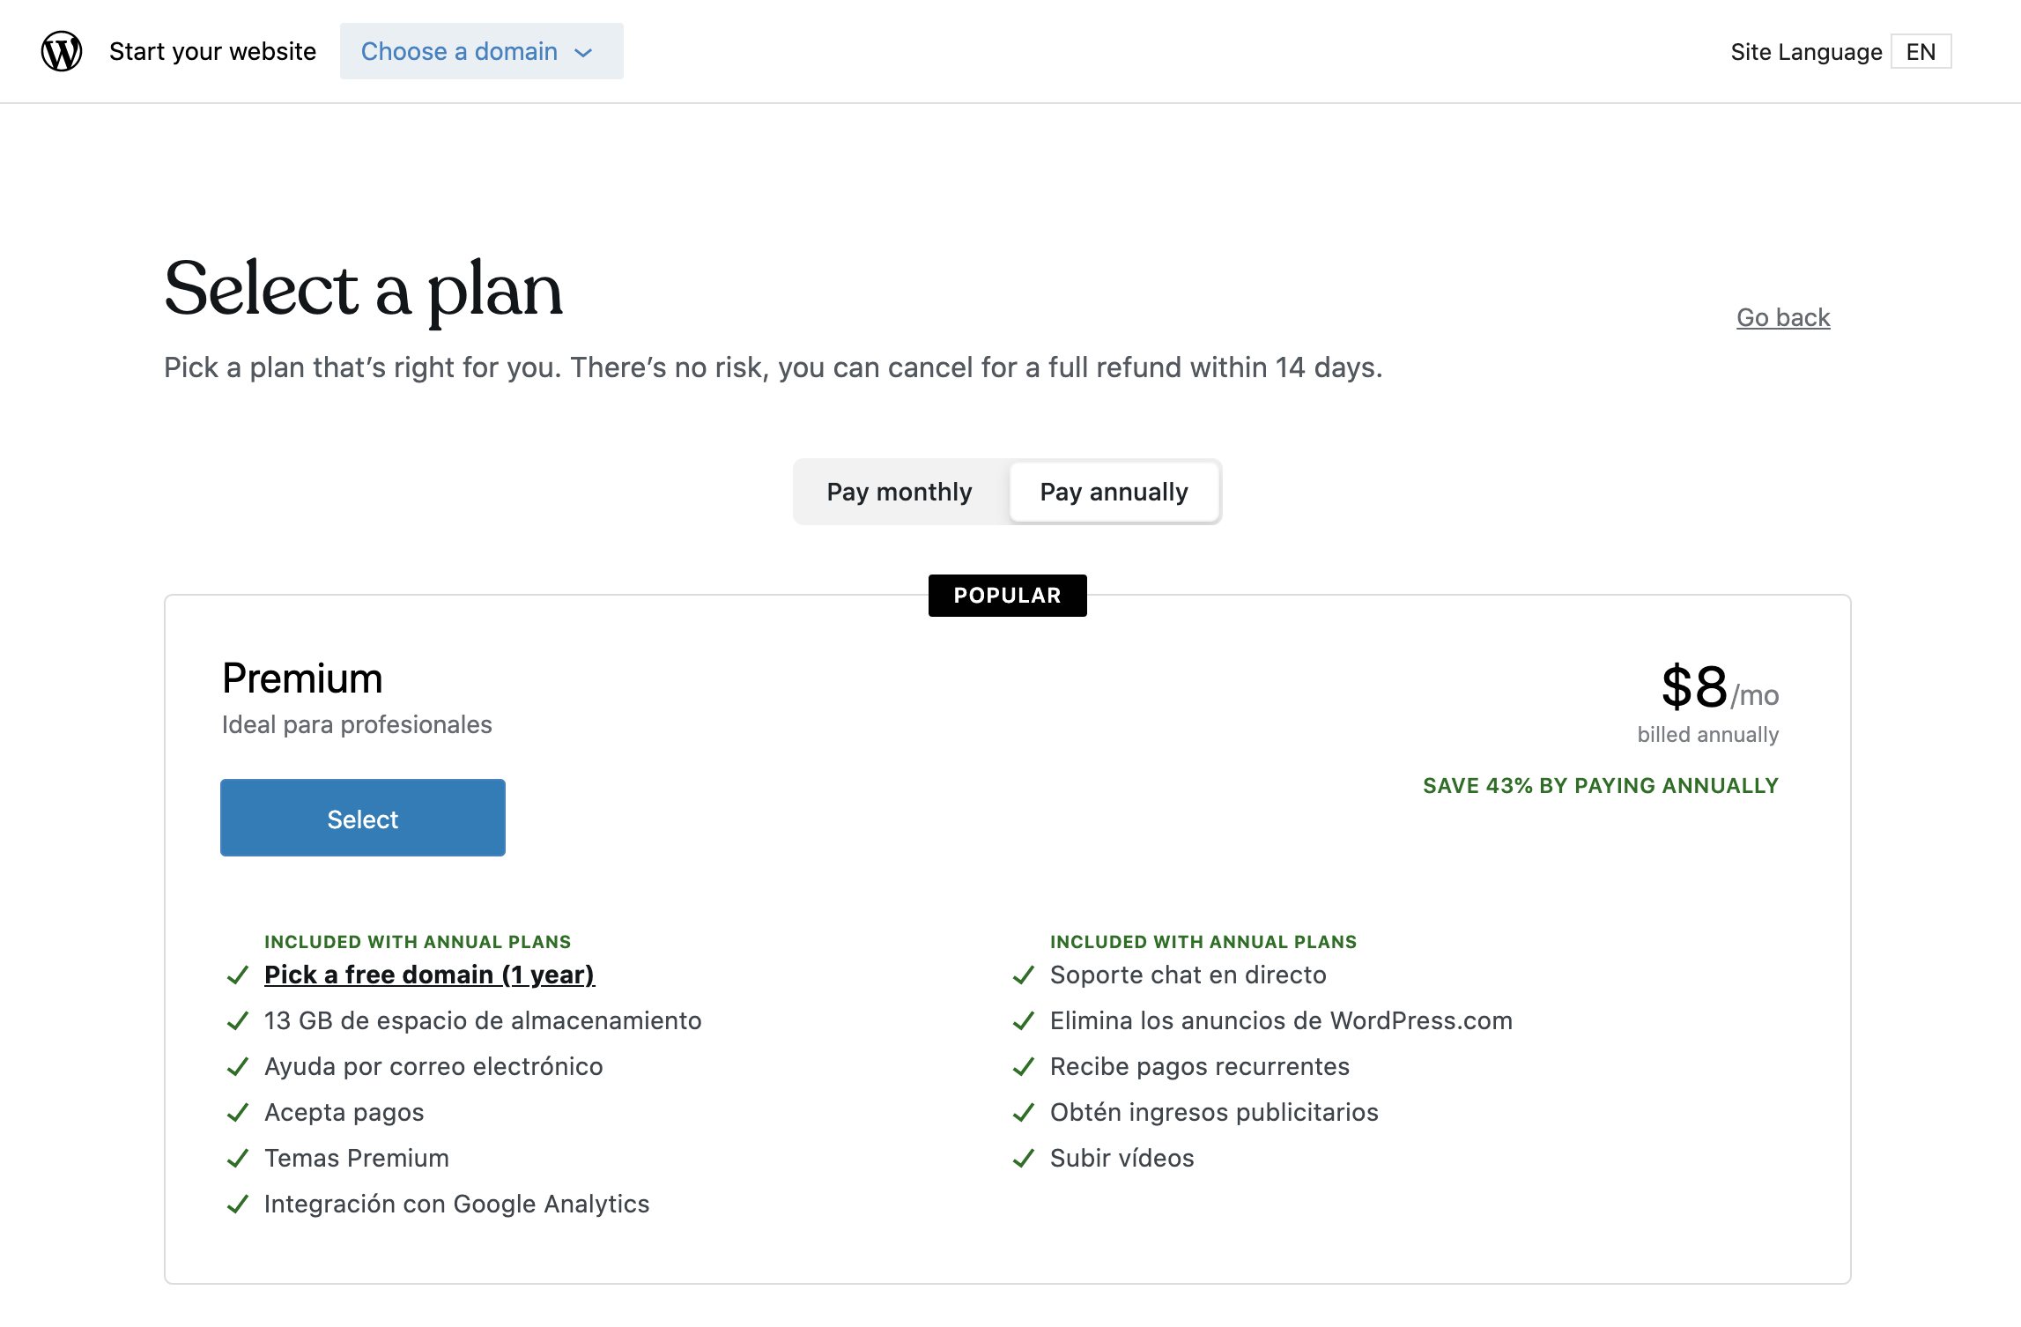Viewport: 2021px width, 1327px height.
Task: Click the chevron on Choose a domain
Action: tap(584, 53)
